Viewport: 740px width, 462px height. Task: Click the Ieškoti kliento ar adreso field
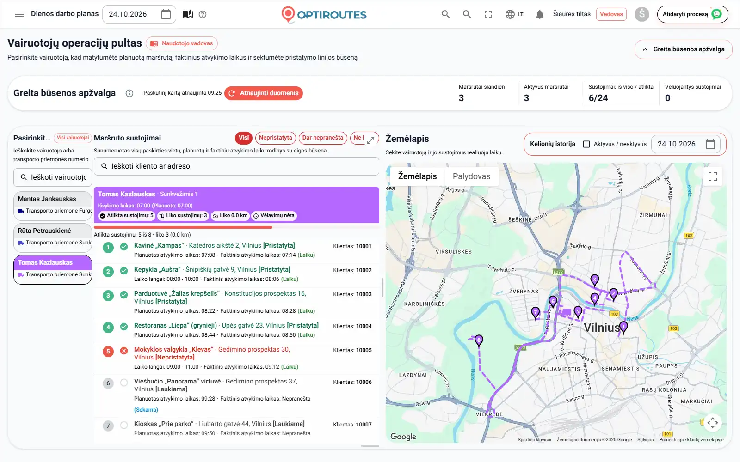tap(236, 166)
